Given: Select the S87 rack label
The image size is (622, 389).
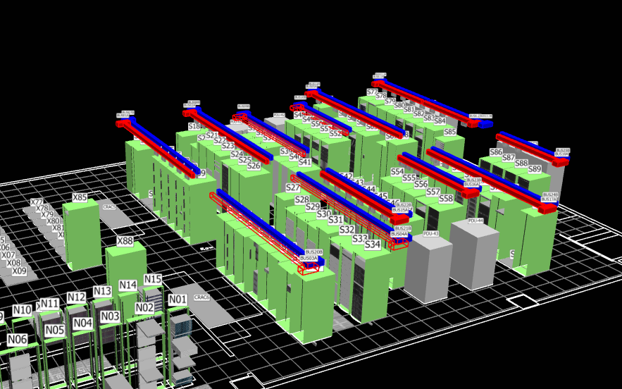Looking at the screenshot, I should (x=509, y=158).
